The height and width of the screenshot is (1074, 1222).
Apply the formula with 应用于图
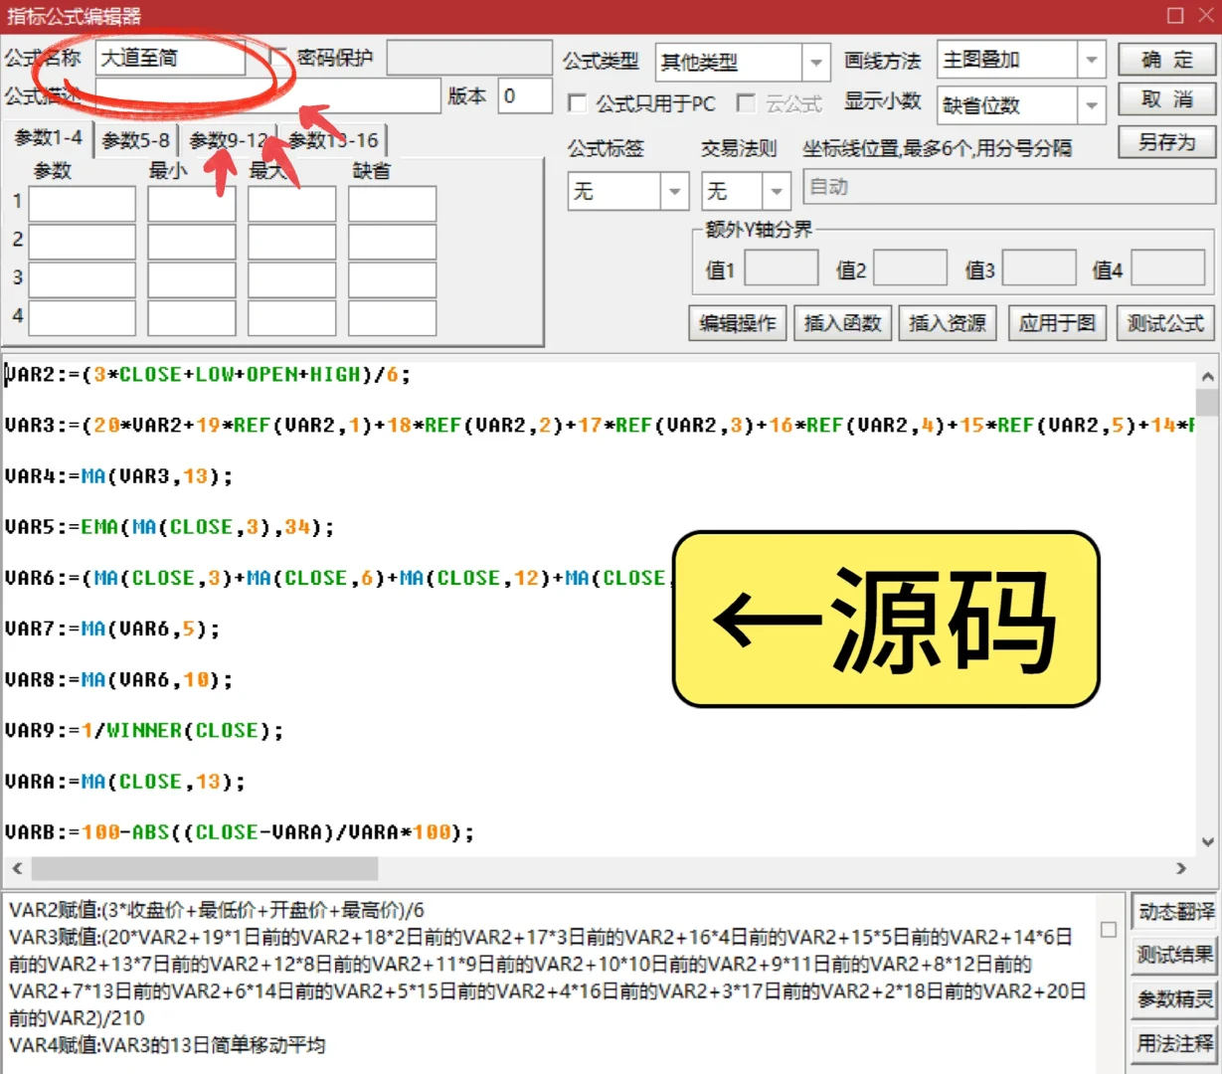click(x=1057, y=322)
